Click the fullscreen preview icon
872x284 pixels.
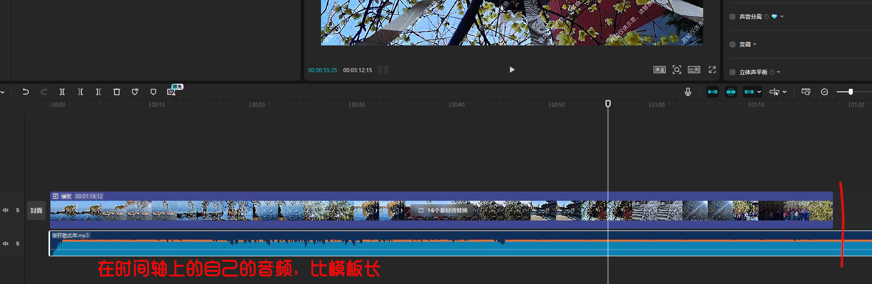712,70
